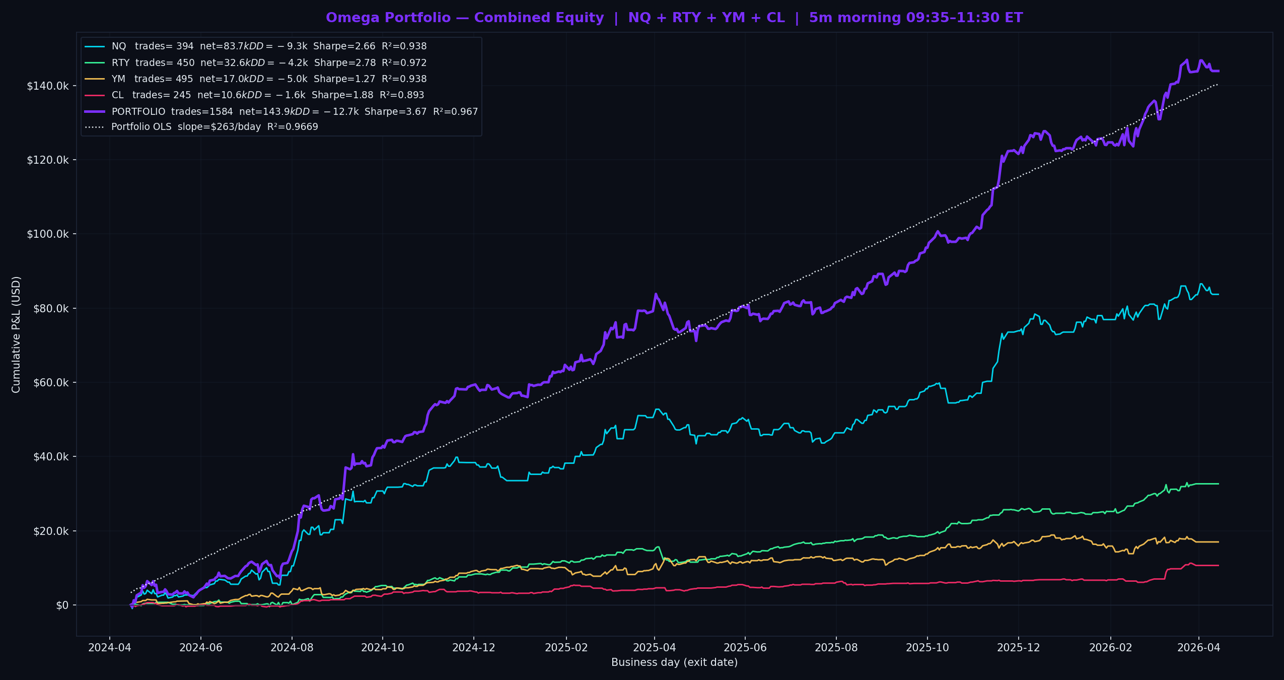Click the green RTY legend line swatch
The image size is (1284, 680).
[x=95, y=63]
